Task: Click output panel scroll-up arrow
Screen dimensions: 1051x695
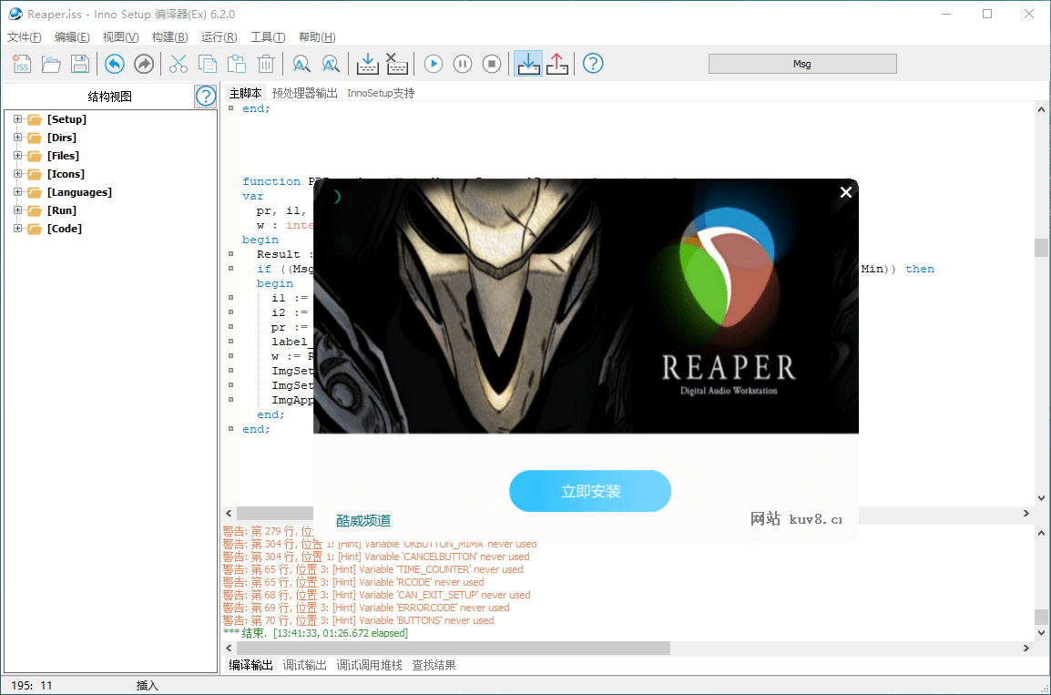Action: [x=1041, y=533]
